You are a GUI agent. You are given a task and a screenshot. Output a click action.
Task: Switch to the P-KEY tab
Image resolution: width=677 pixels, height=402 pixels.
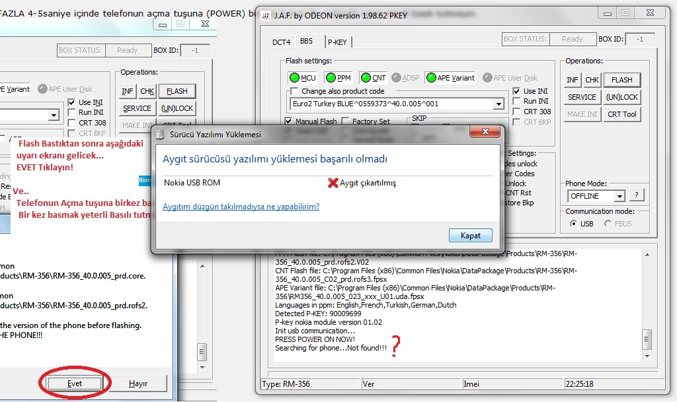tap(337, 42)
